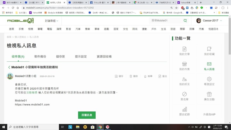Viewport: 231px width, 130px height.
Task: Click the Windows taskbar search box
Action: pos(33,127)
